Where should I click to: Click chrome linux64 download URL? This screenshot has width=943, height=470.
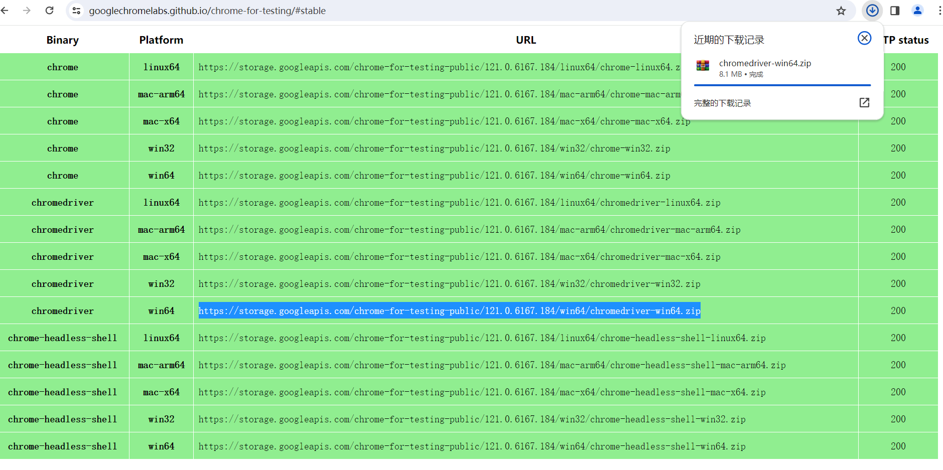click(x=439, y=67)
